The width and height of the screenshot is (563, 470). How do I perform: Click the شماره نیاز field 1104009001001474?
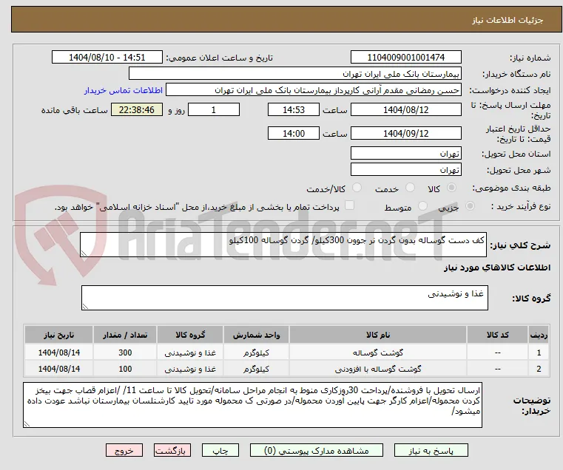[405, 58]
